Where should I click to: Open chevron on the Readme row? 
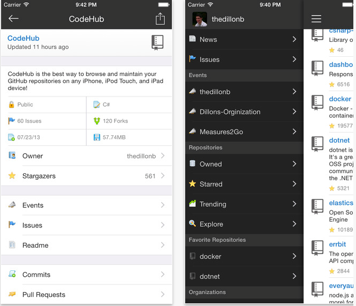click(162, 245)
